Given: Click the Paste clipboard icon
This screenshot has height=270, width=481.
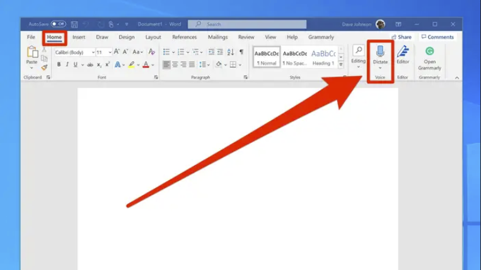Looking at the screenshot, I should [x=32, y=52].
